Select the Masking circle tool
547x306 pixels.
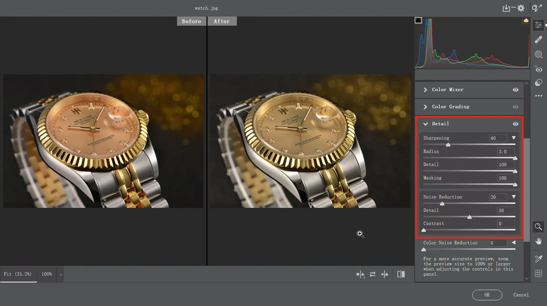click(538, 54)
